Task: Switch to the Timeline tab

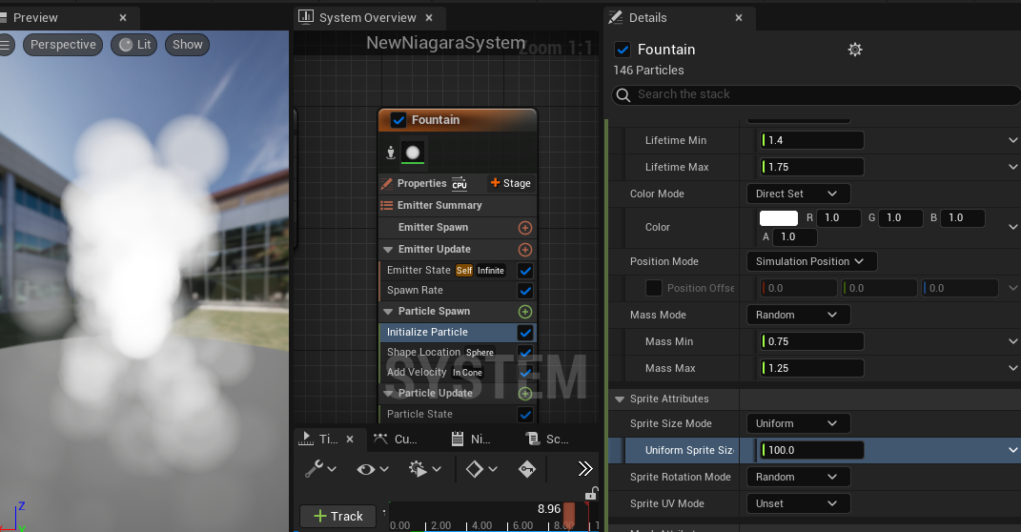Action: 328,439
